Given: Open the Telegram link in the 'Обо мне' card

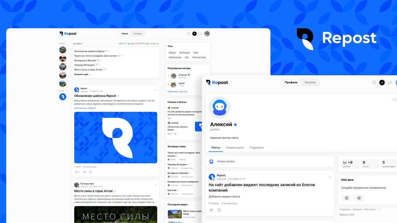Looking at the screenshot, I should click(x=359, y=198).
